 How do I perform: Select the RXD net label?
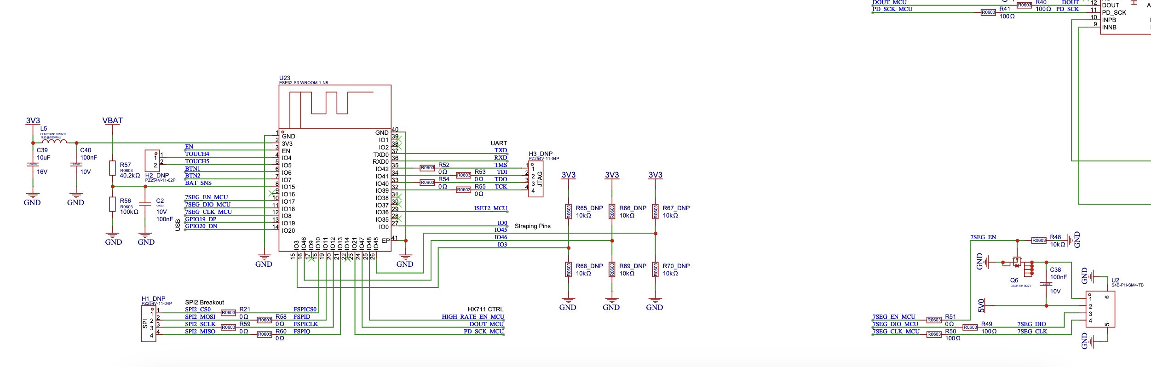(501, 158)
